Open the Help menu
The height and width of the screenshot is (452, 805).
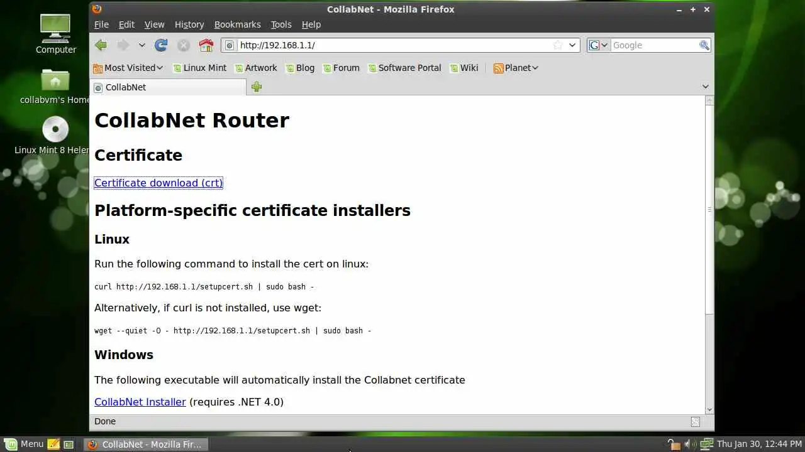(311, 24)
